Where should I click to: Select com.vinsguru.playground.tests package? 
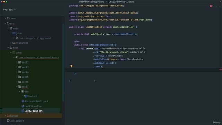click(x=39, y=58)
